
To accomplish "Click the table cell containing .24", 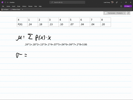I will 32,24.
